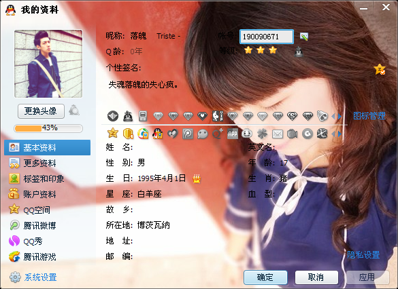The width and height of the screenshot is (398, 289).
Task: Click the gray clover flower icon
Action: [262, 134]
